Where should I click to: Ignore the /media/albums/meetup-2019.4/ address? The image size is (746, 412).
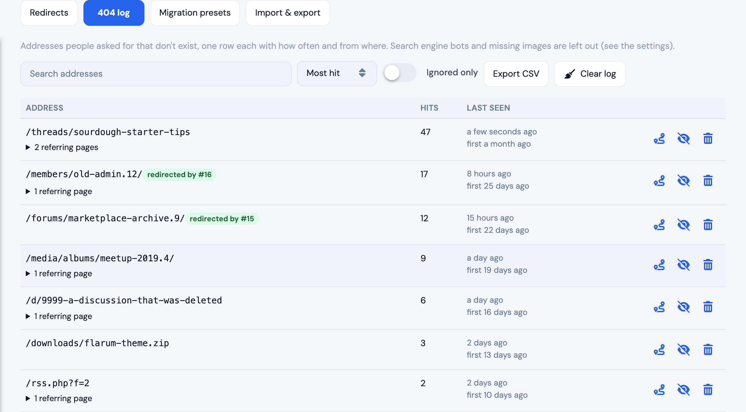tap(684, 265)
